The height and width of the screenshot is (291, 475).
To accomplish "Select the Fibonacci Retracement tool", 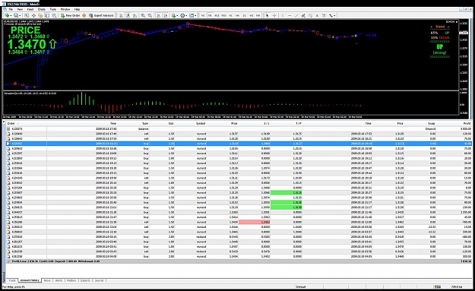I will (x=310, y=15).
